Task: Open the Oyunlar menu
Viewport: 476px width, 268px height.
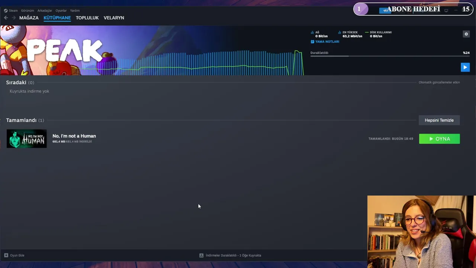Action: [61, 10]
